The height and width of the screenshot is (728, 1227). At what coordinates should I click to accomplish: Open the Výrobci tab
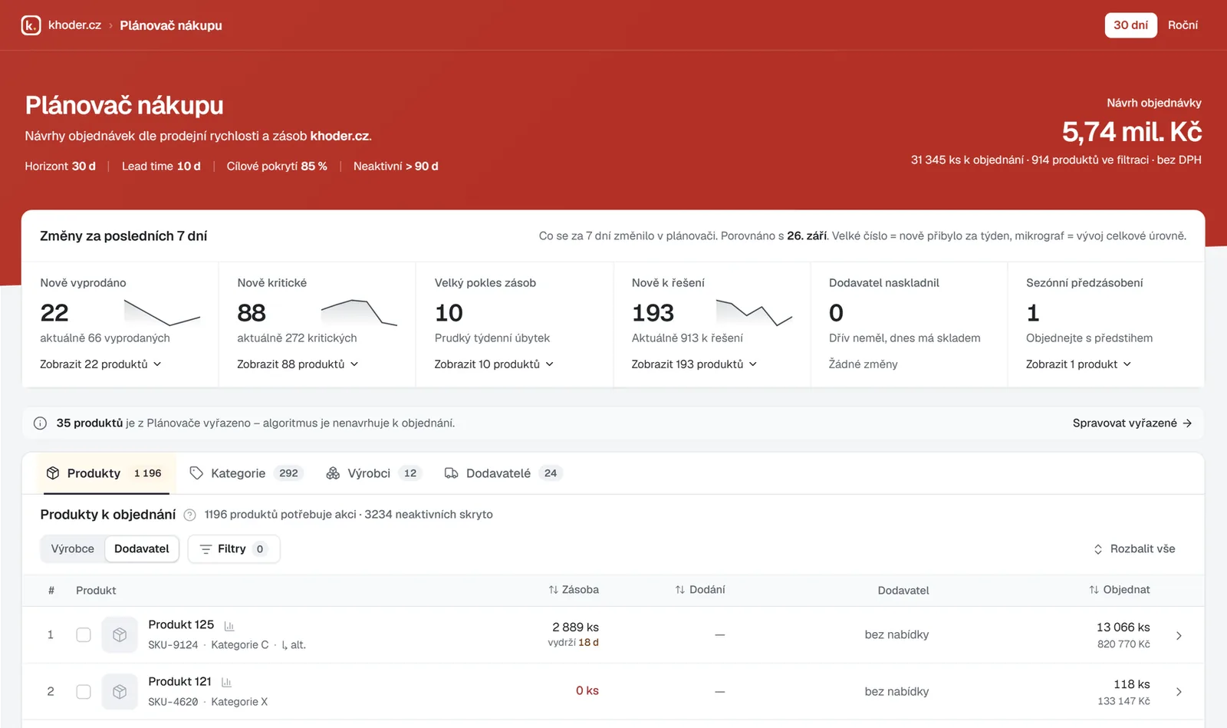(373, 473)
